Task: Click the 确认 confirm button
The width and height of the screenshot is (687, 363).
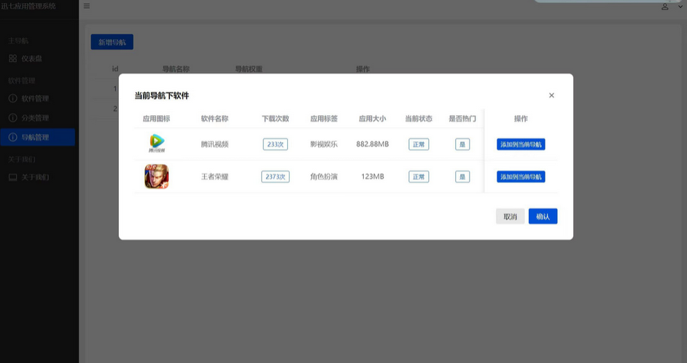Action: (543, 216)
